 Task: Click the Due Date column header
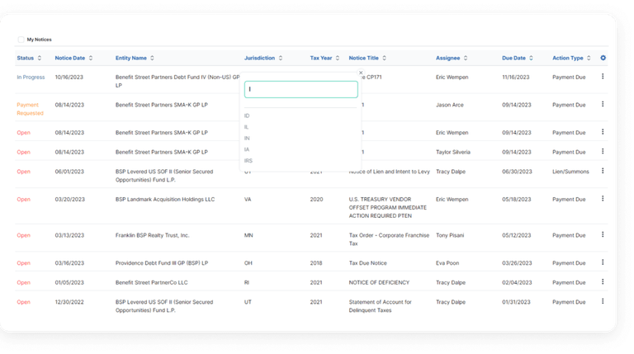[513, 59]
